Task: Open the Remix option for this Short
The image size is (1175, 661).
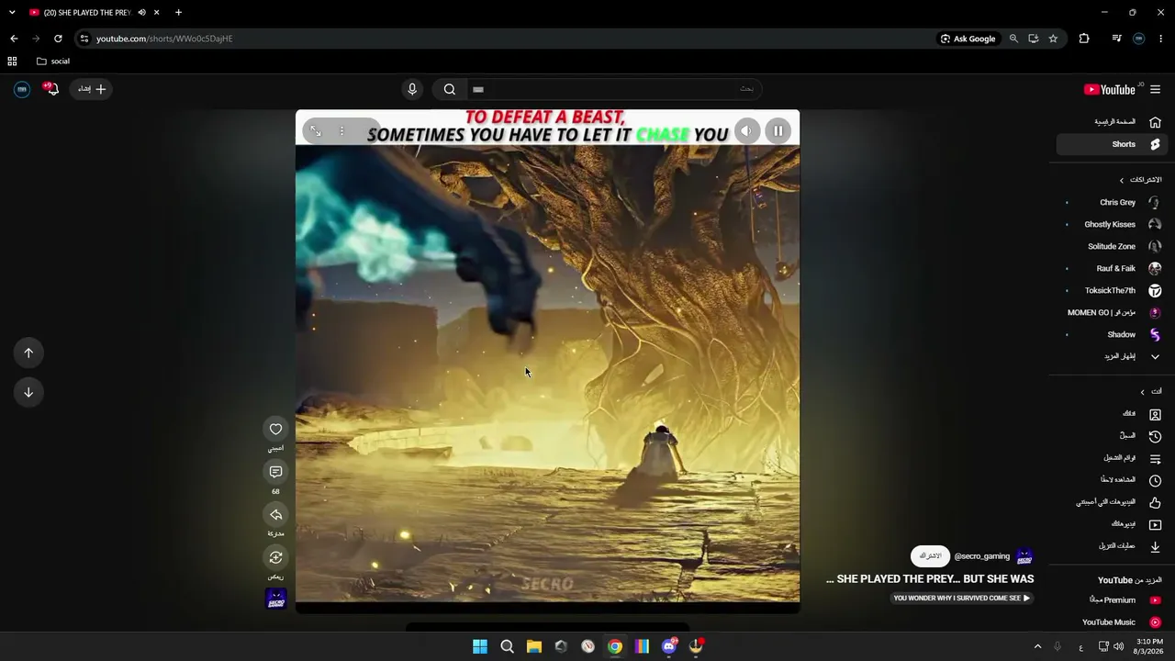Action: coord(275,557)
